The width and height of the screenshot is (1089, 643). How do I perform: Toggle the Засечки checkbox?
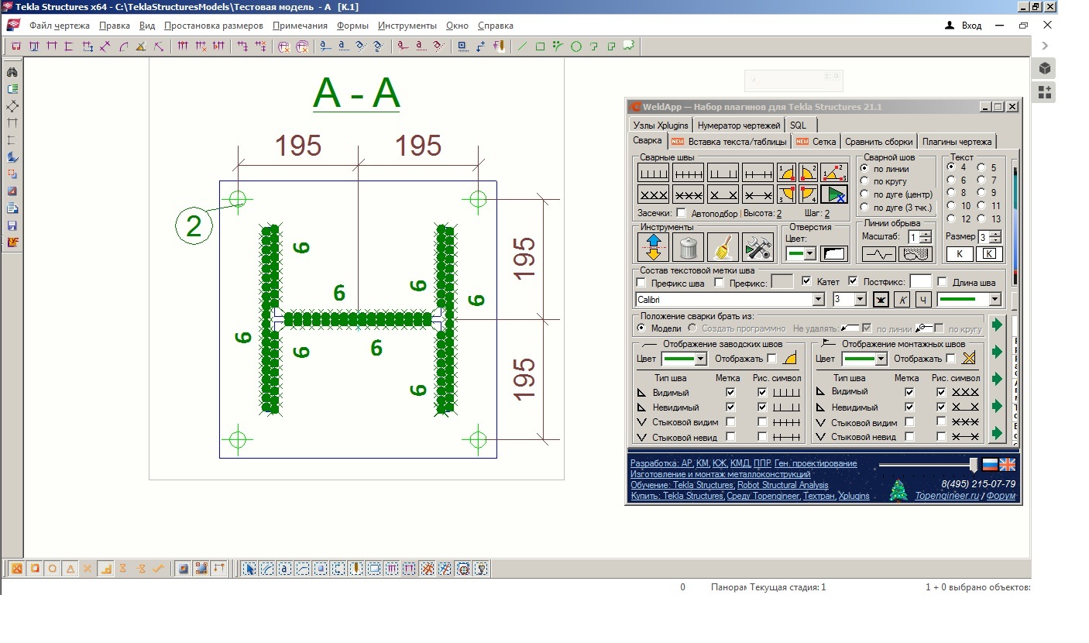(x=681, y=213)
